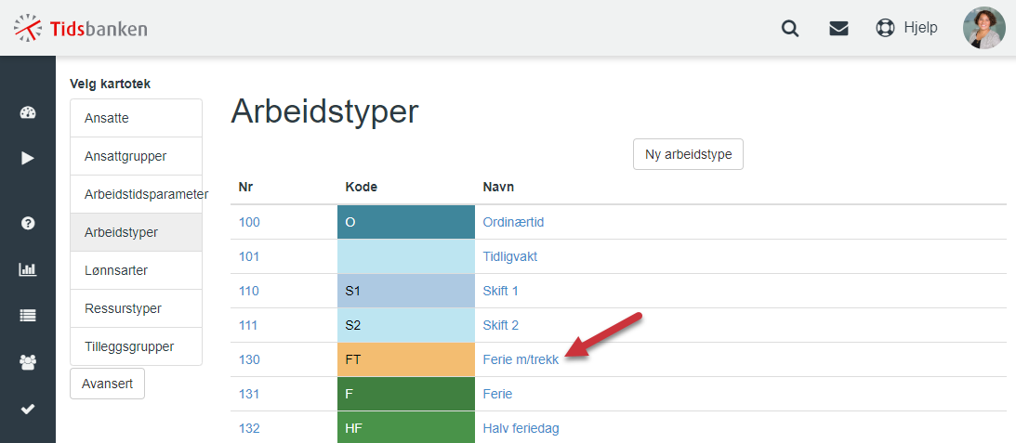
Task: Click the list sidebar icon
Action: [28, 316]
